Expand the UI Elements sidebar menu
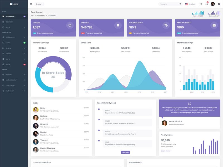 pyautogui.click(x=14, y=37)
